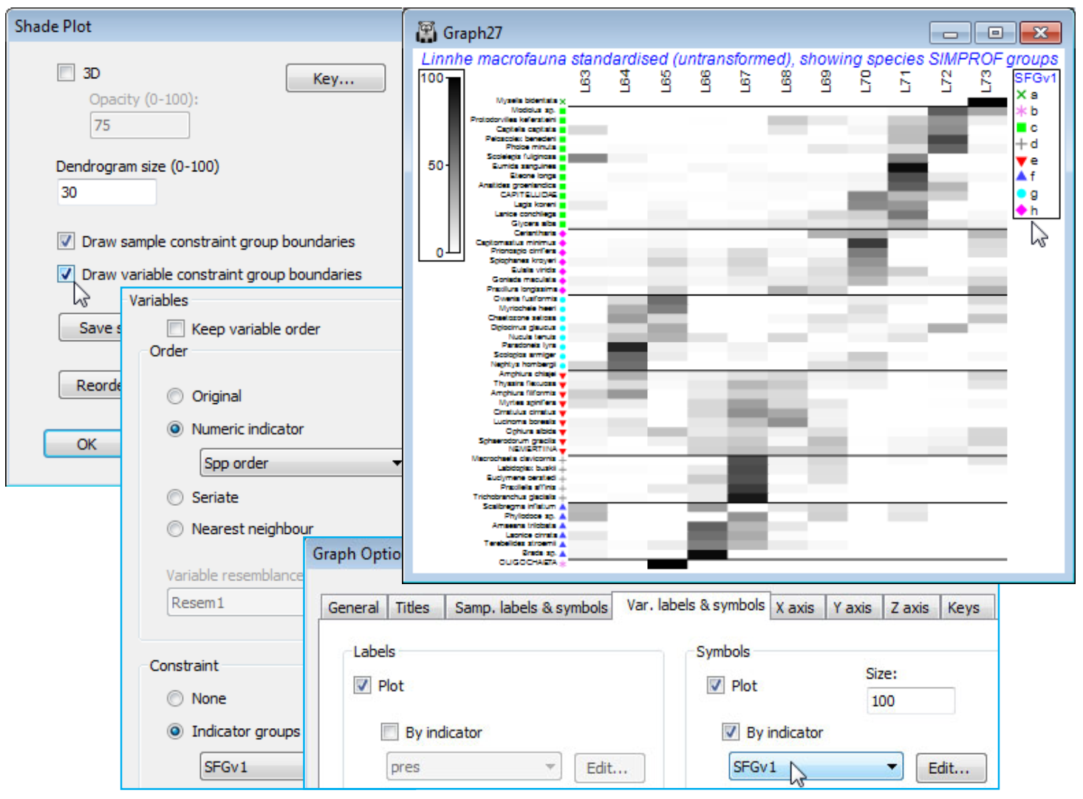Toggle Draw variable constraint group boundaries
This screenshot has height=799, width=1083.
pos(66,273)
